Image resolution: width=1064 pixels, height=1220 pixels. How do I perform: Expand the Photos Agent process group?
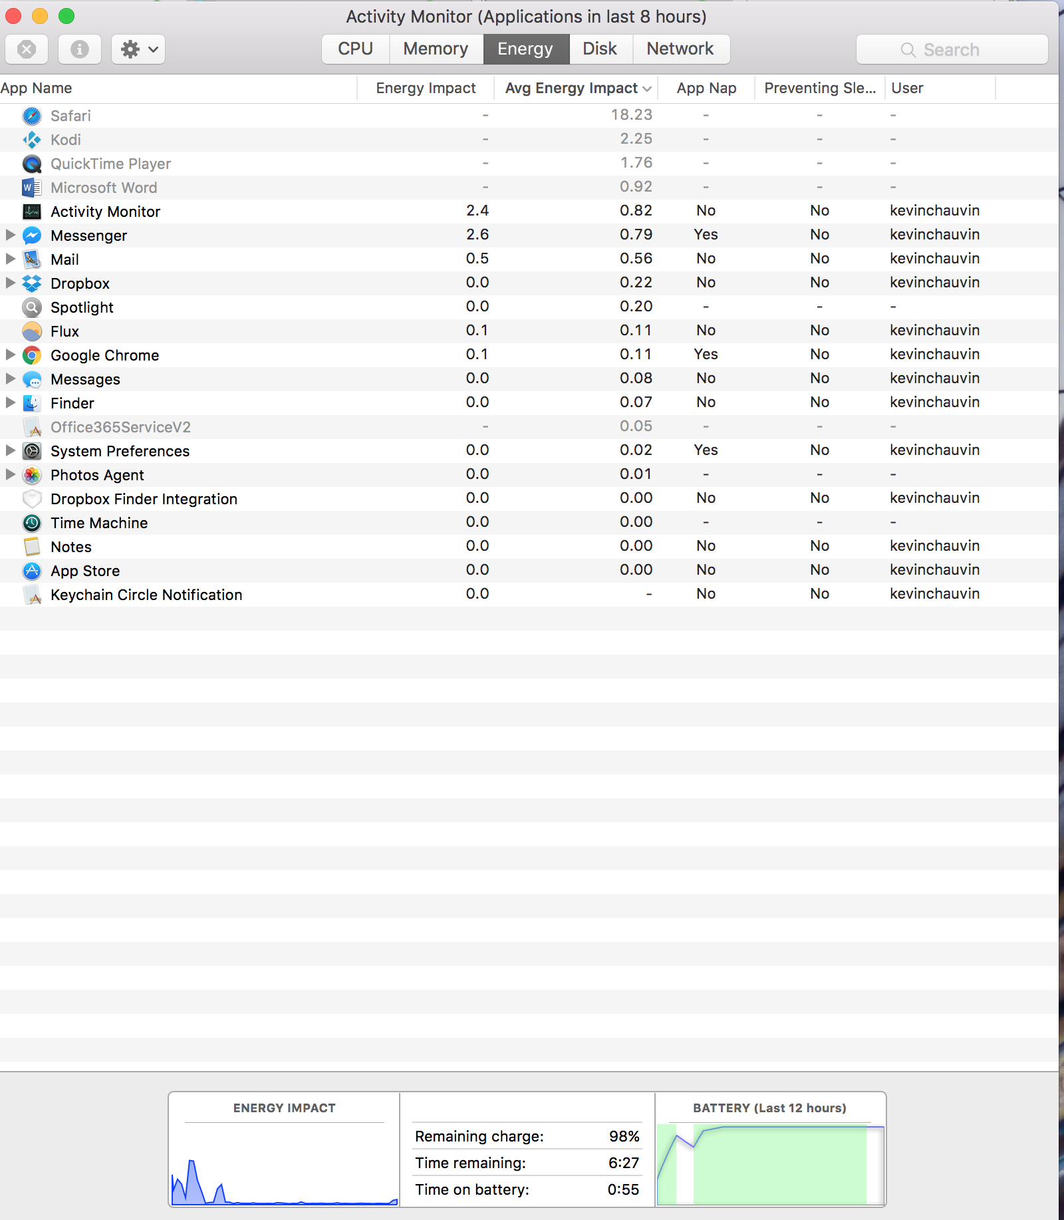tap(10, 474)
